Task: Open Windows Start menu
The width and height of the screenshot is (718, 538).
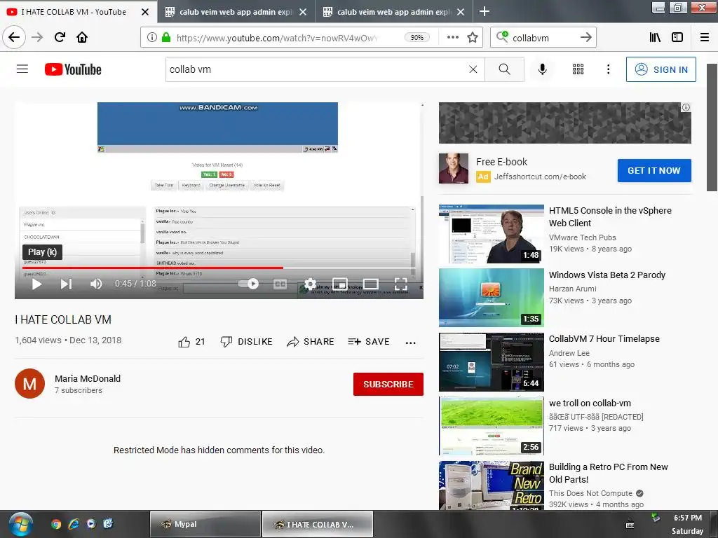Action: (21, 525)
